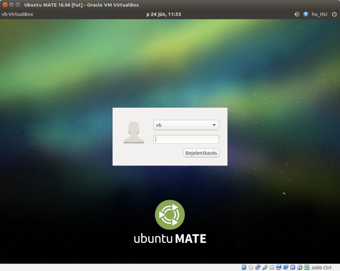
Task: Click the Bejelentkezés login button
Action: [x=201, y=153]
